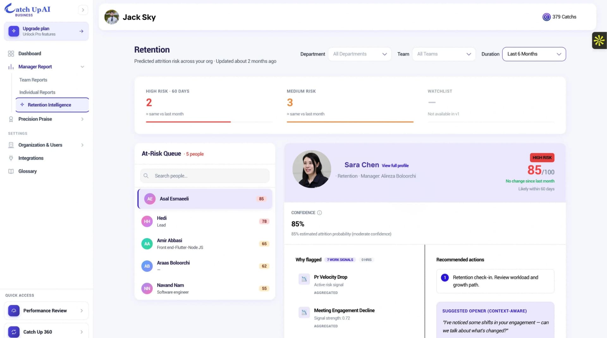Click the Confidence info icon

319,213
